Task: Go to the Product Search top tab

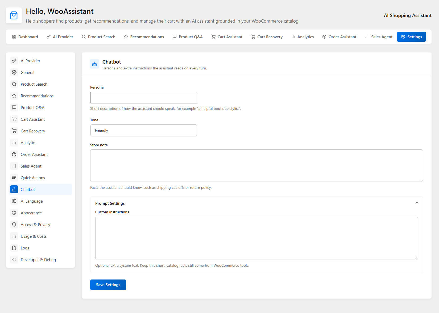Action: pyautogui.click(x=98, y=37)
